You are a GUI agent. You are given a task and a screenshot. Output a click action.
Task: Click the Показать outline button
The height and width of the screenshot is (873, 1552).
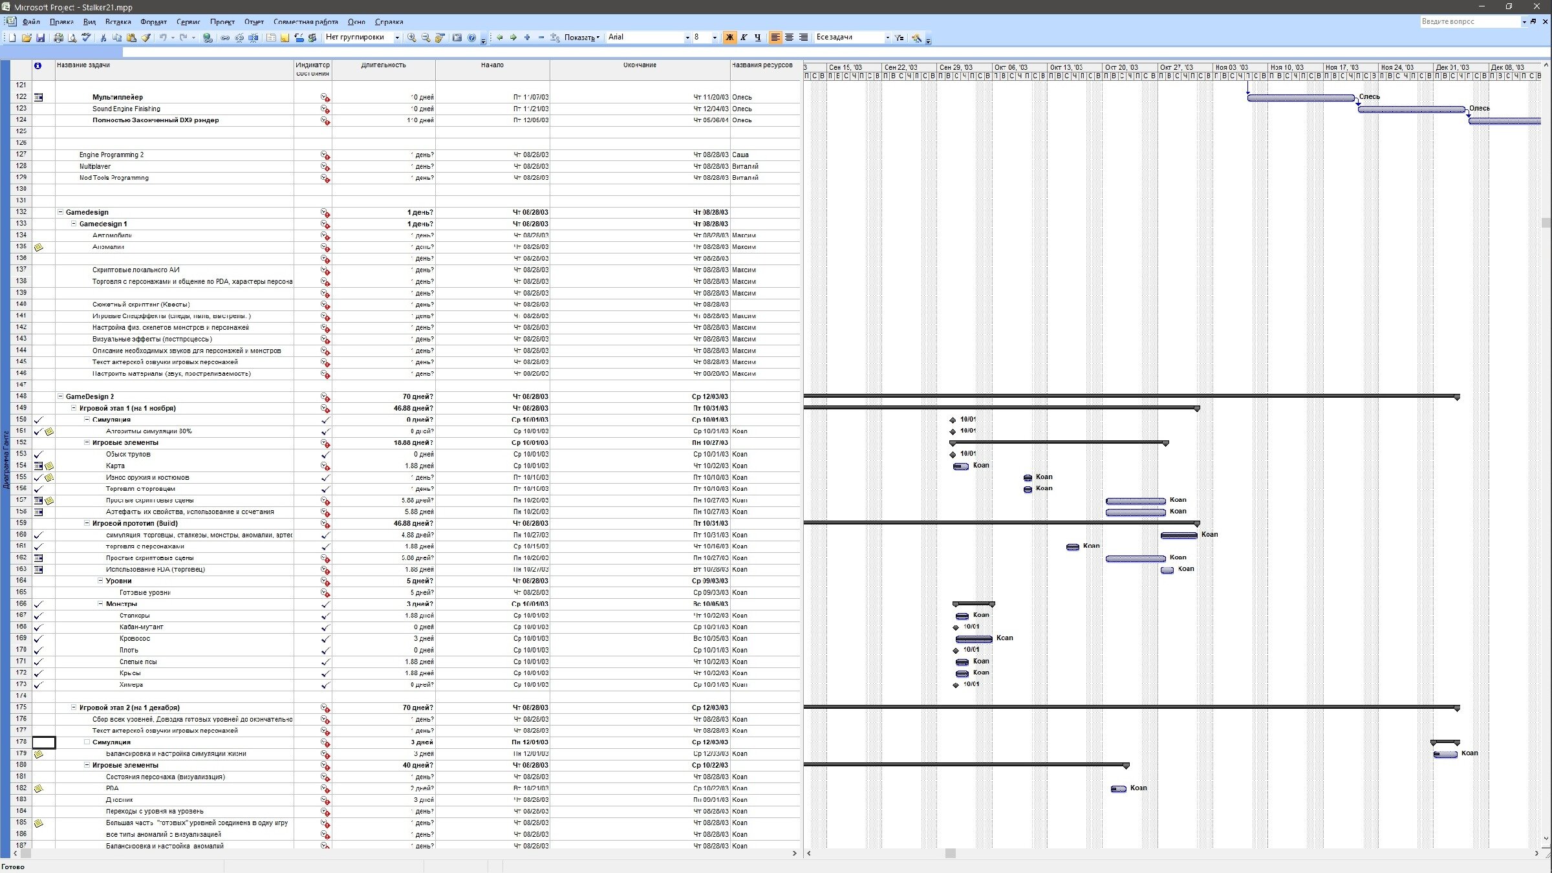tap(581, 38)
